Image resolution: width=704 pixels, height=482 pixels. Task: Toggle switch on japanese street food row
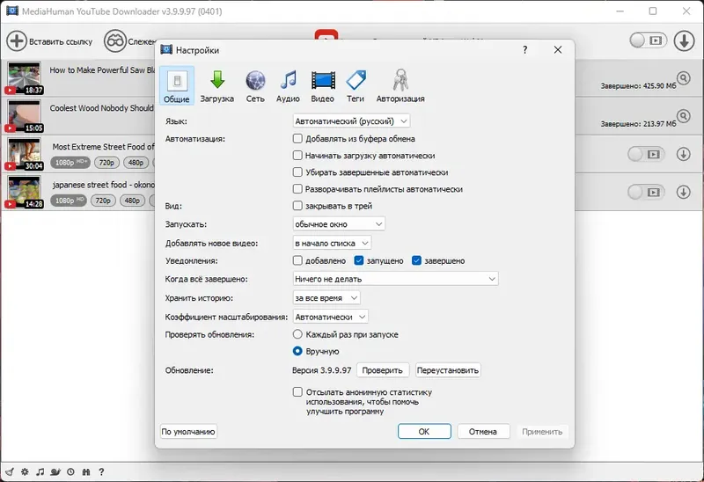[645, 192]
